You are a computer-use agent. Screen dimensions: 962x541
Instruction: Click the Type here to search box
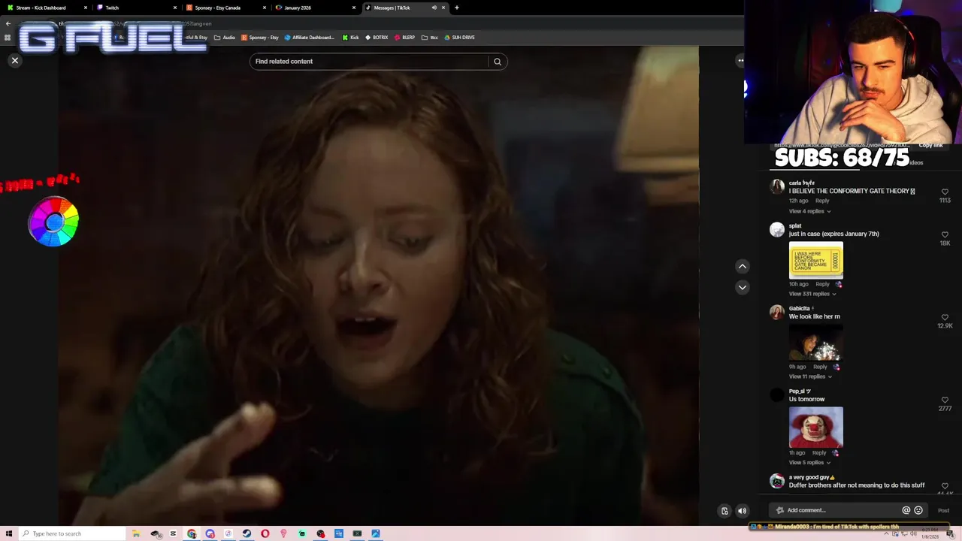pyautogui.click(x=72, y=533)
